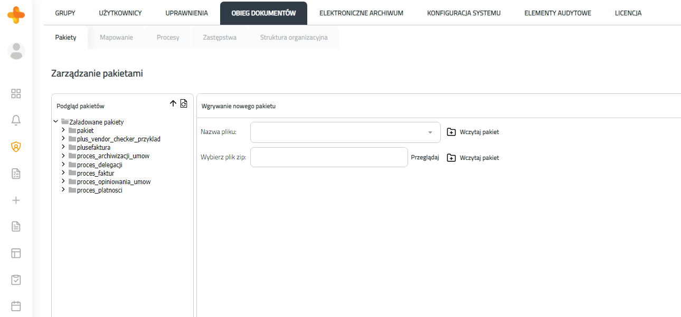Click folder-plus icon beside zip file field
This screenshot has height=317, width=681.
tap(451, 158)
